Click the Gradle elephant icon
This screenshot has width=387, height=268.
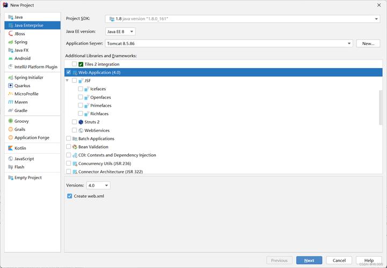pyautogui.click(x=11, y=110)
